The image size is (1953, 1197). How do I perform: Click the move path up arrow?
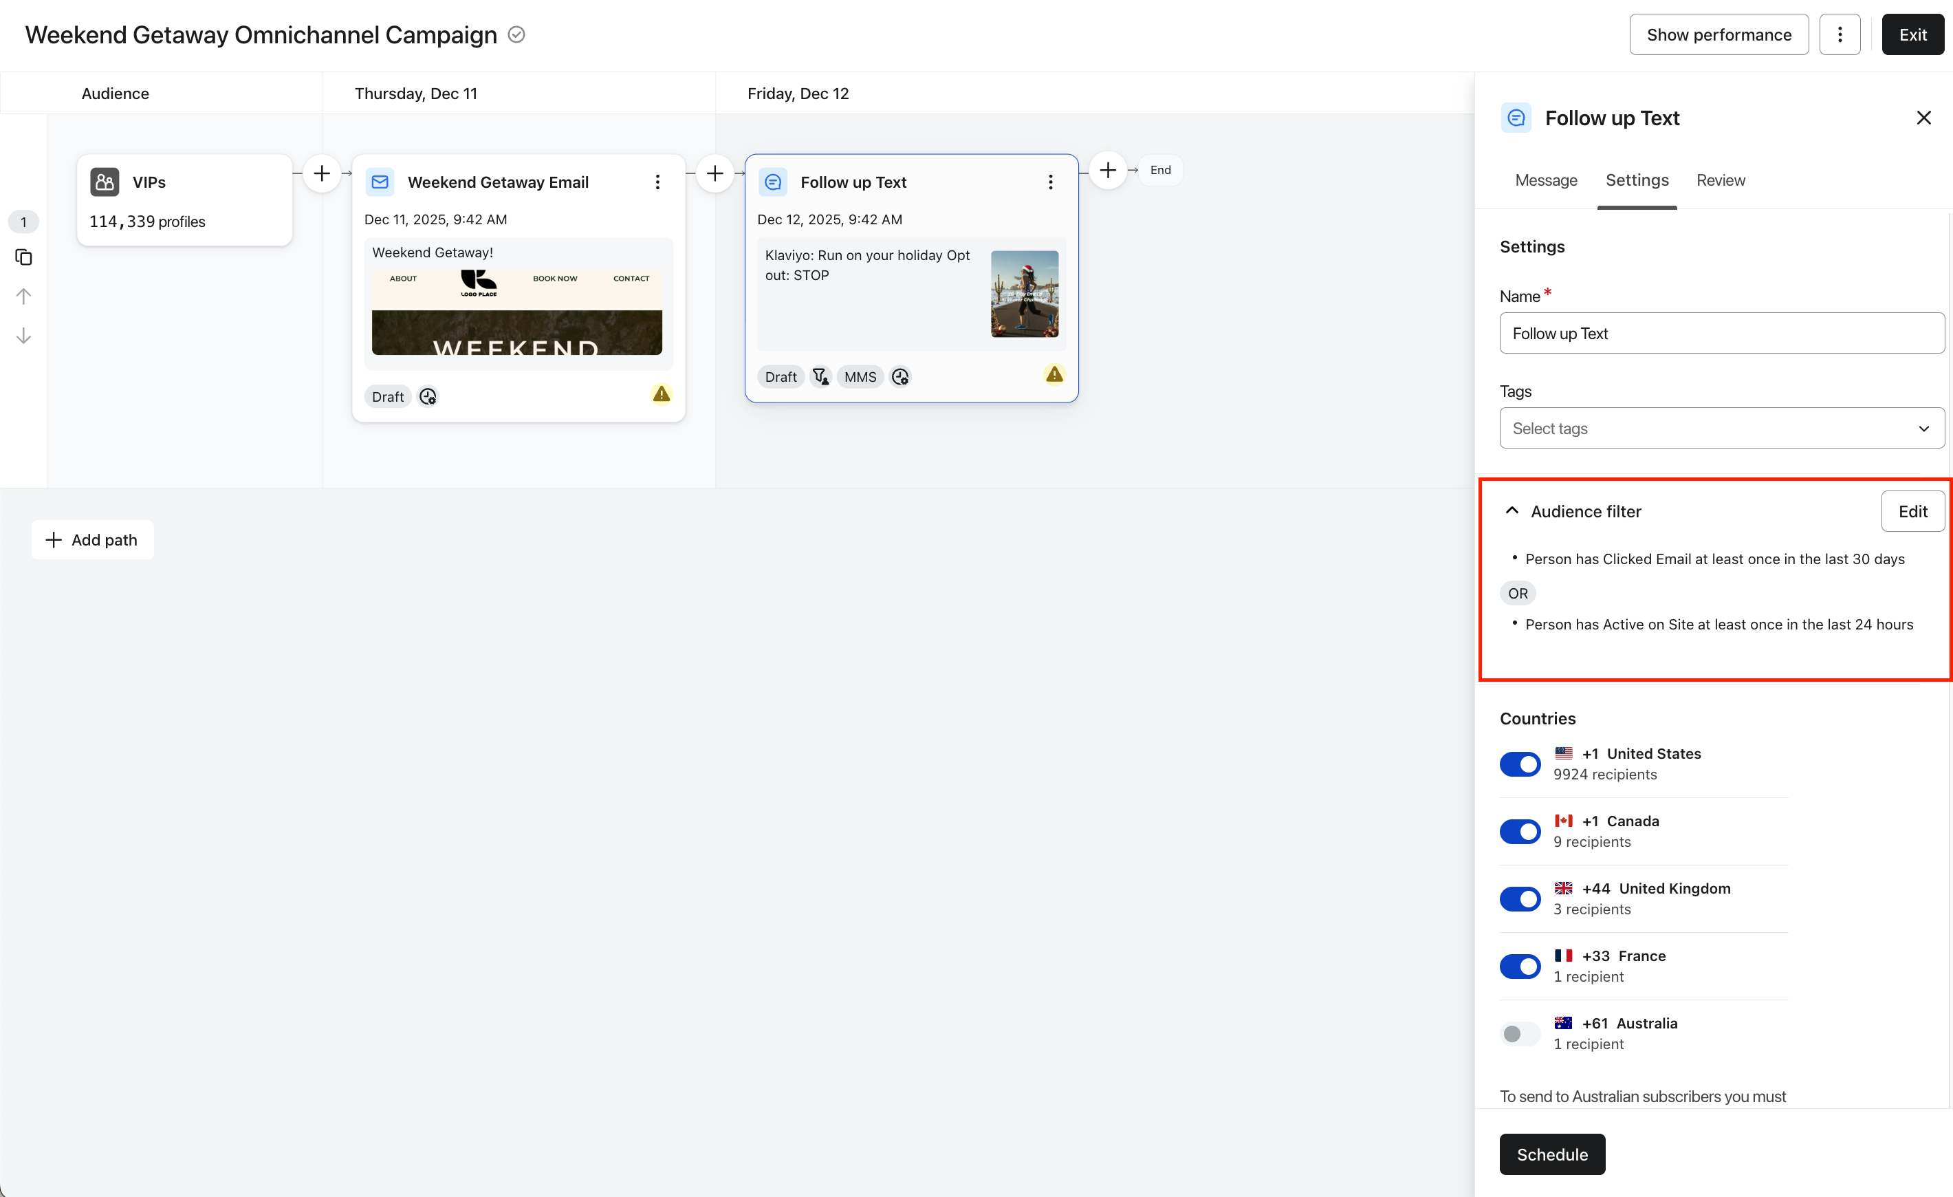24,296
